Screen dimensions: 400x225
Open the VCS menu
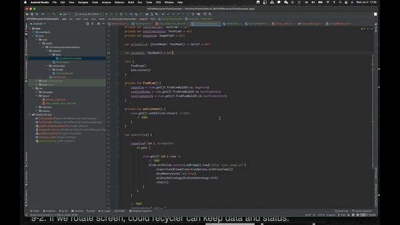coord(158,2)
